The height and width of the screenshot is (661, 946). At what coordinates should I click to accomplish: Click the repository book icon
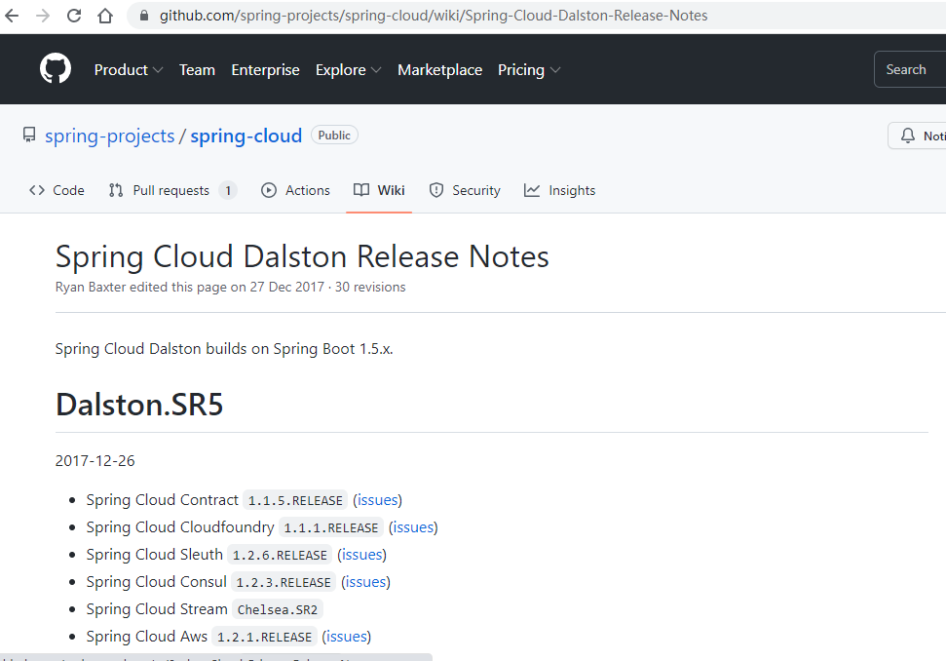pos(29,136)
